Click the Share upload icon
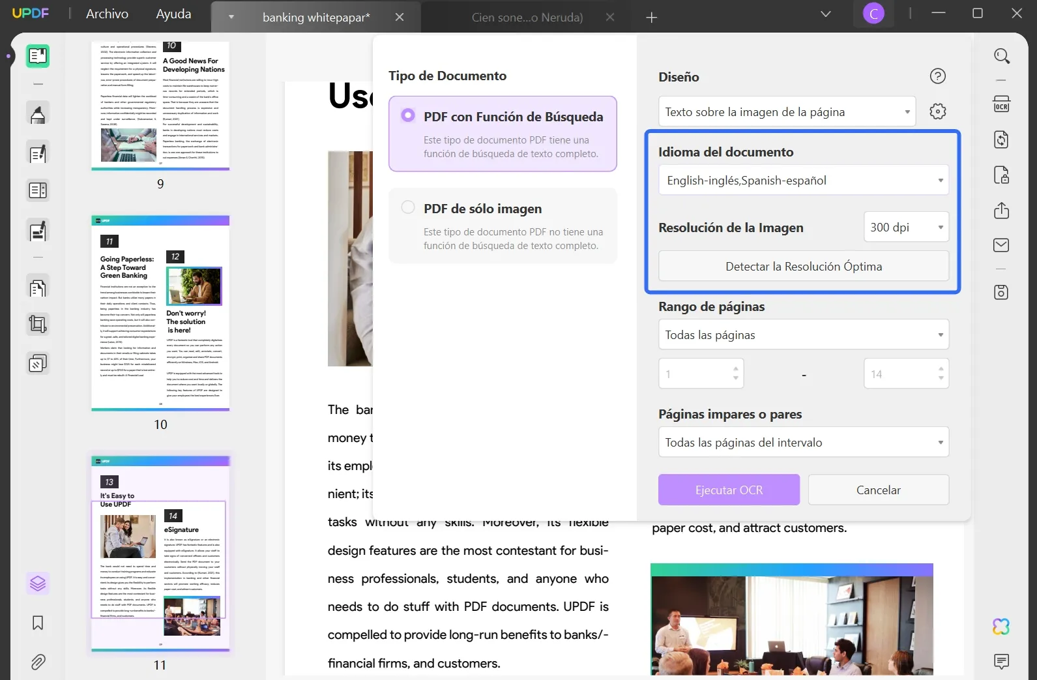Screen dimensions: 1037x680 pos(1002,211)
